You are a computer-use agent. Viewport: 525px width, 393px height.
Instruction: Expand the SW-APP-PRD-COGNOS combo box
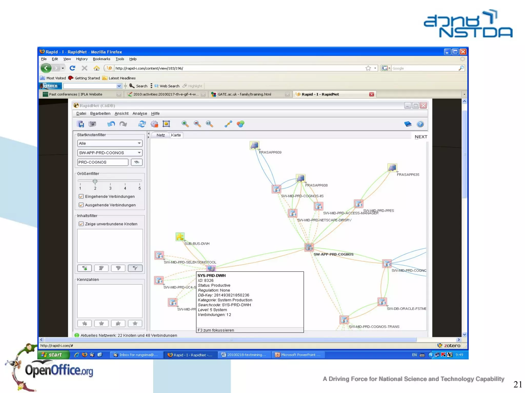click(x=139, y=153)
